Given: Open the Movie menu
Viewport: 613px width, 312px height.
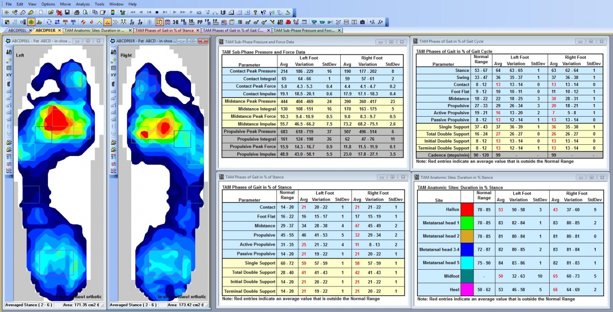Looking at the screenshot, I should pyautogui.click(x=65, y=4).
